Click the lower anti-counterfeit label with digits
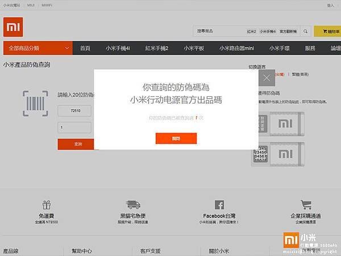 coord(278,154)
